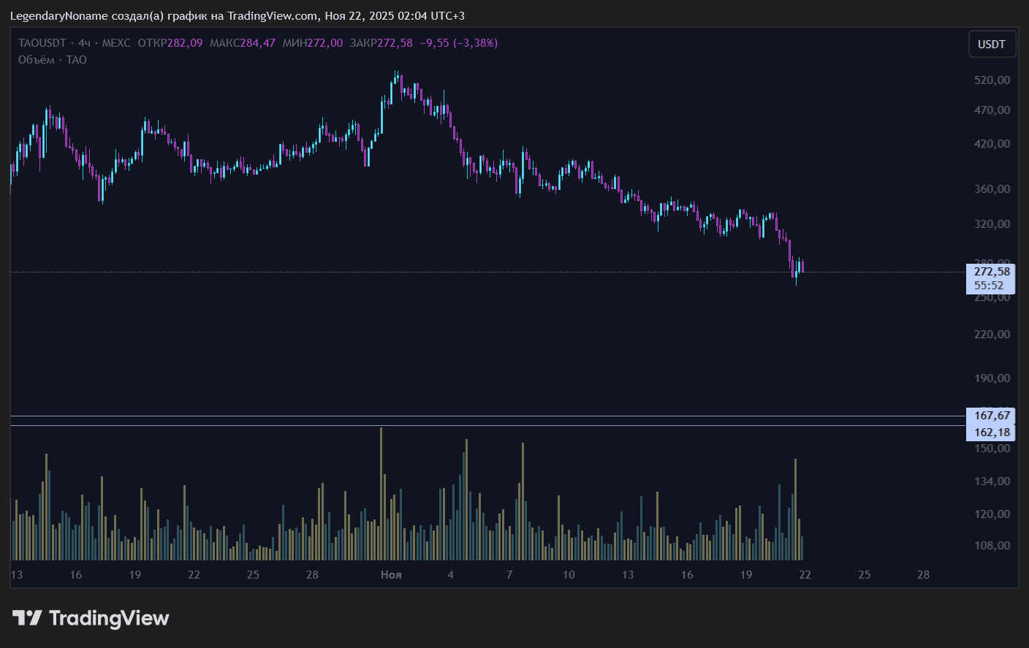Image resolution: width=1029 pixels, height=648 pixels.
Task: Click the 162,18 price line label
Action: [991, 432]
